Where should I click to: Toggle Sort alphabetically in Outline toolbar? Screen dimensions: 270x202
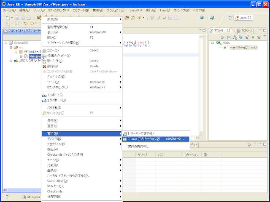pos(235,37)
